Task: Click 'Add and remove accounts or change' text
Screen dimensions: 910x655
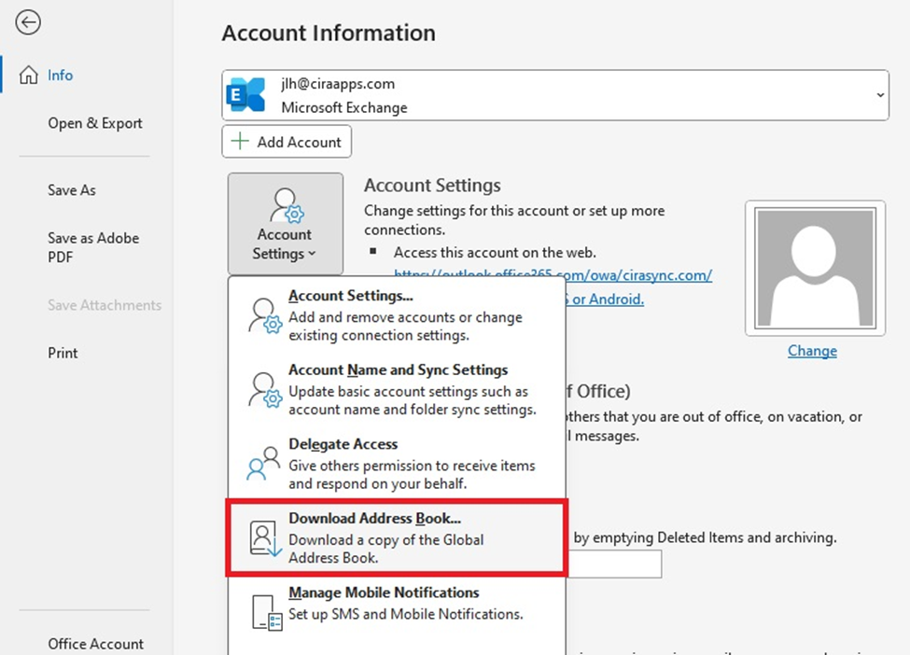Action: click(x=406, y=316)
